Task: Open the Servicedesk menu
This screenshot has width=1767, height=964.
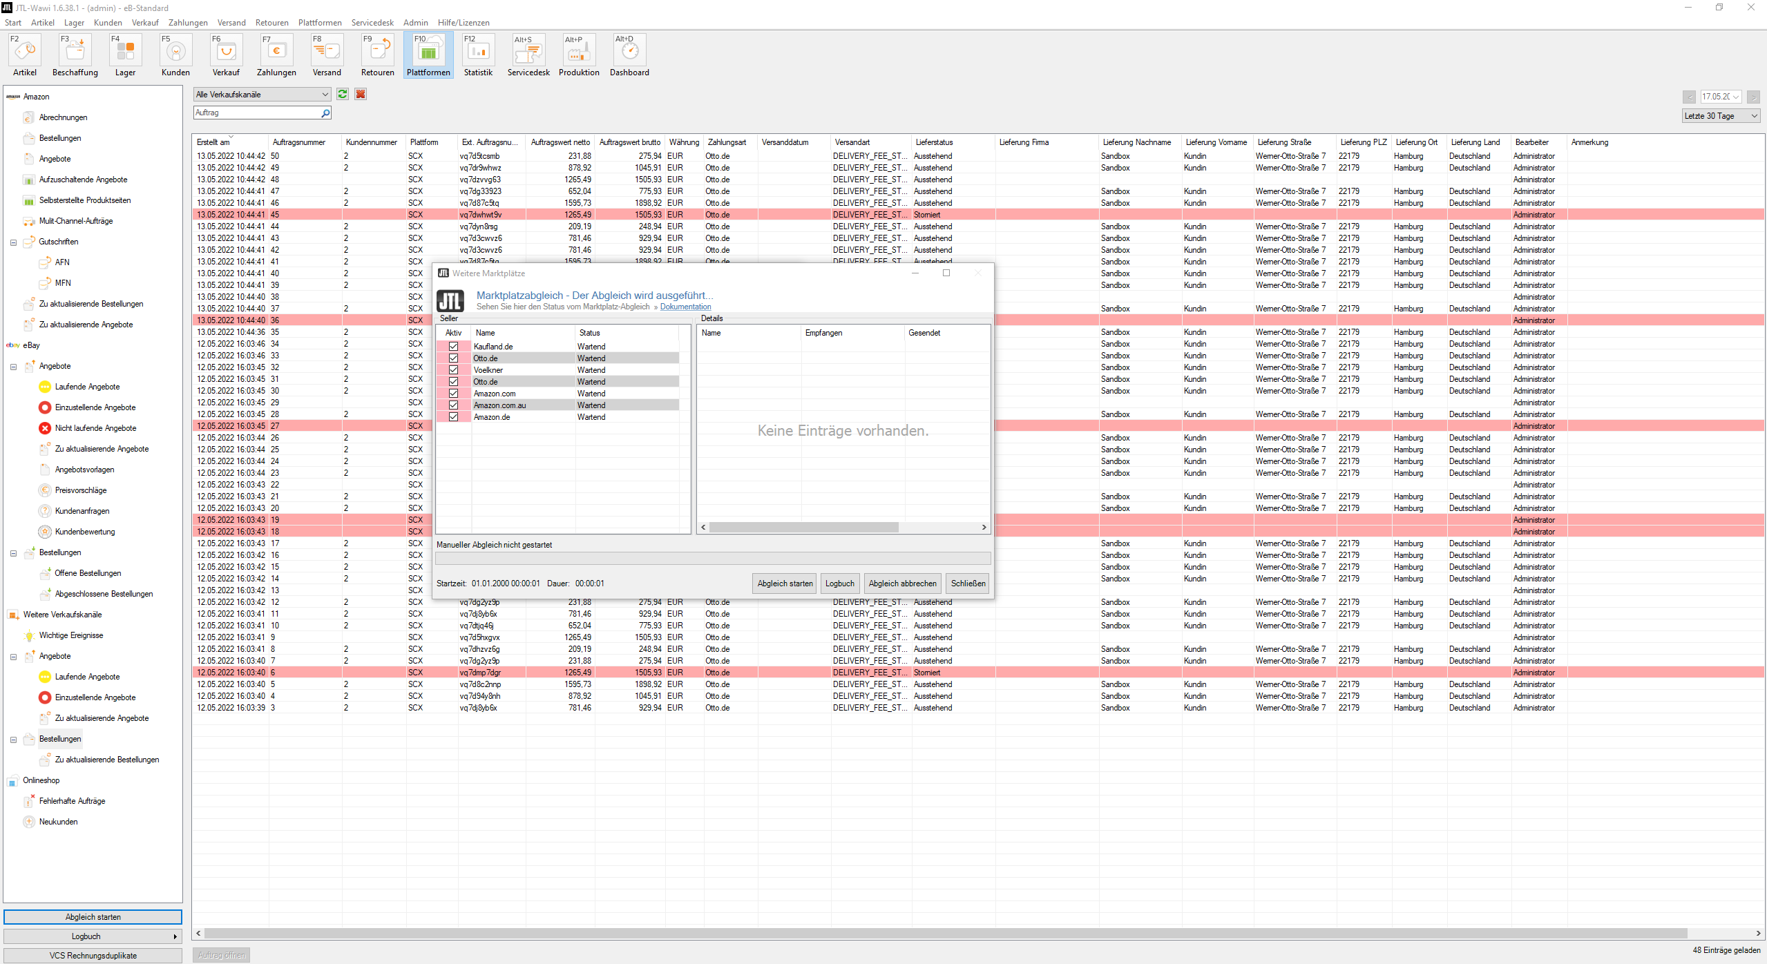Action: pyautogui.click(x=372, y=23)
